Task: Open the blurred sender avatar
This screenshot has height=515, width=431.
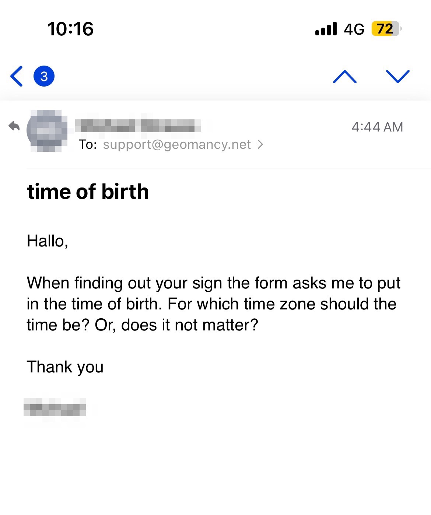Action: tap(48, 130)
